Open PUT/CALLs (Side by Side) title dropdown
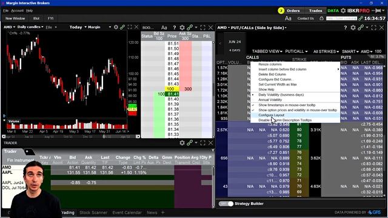This screenshot has width=388, height=218. click(259, 28)
